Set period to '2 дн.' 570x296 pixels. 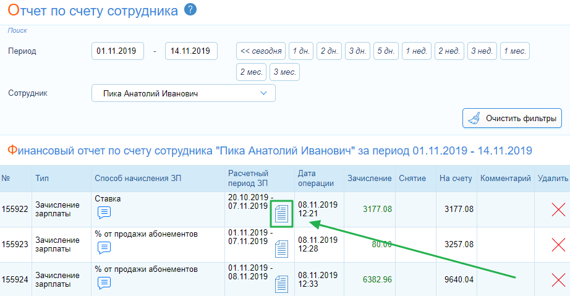(x=330, y=51)
